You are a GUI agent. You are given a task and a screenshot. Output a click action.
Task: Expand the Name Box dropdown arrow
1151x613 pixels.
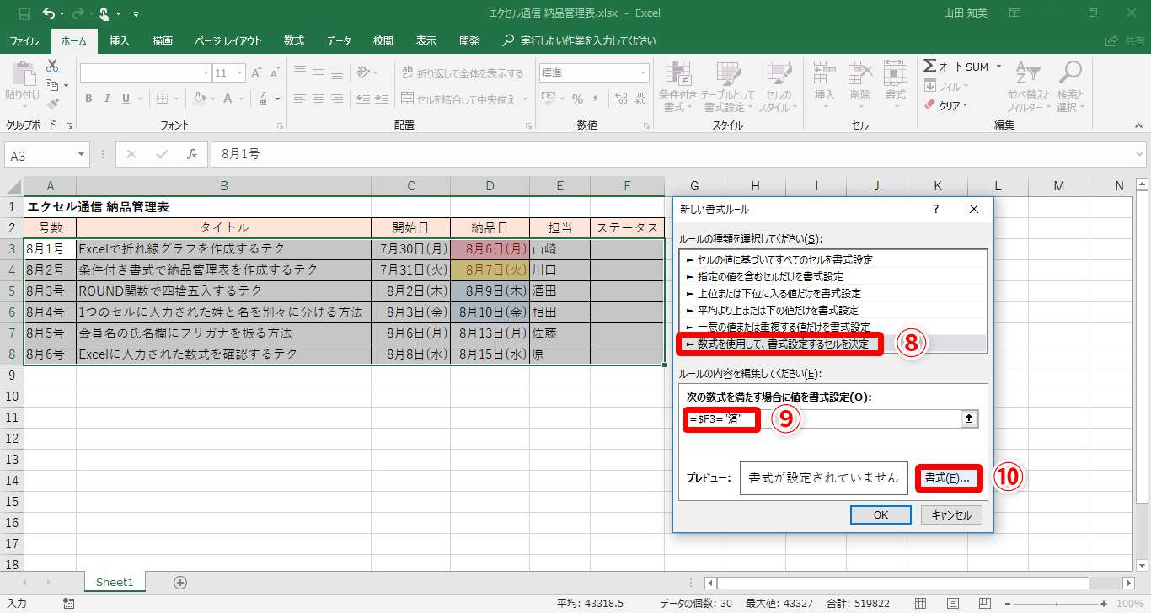coord(82,155)
